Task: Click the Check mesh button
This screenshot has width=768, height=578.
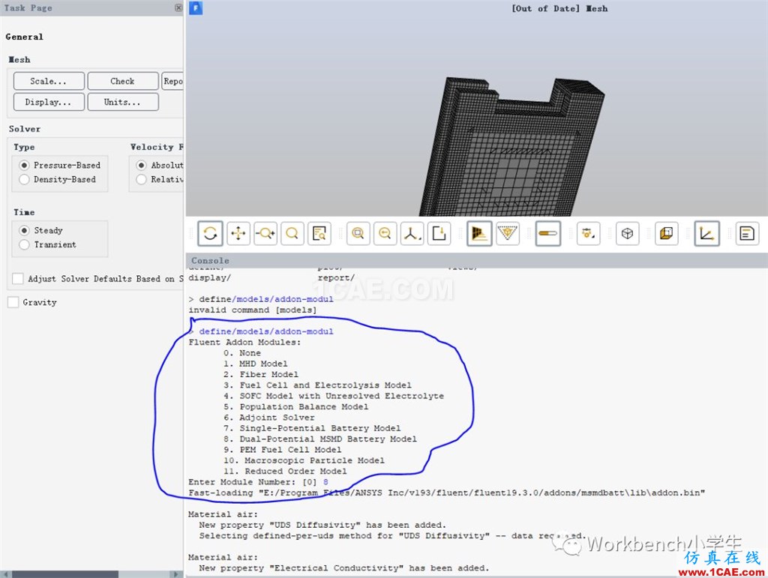Action: 123,81
